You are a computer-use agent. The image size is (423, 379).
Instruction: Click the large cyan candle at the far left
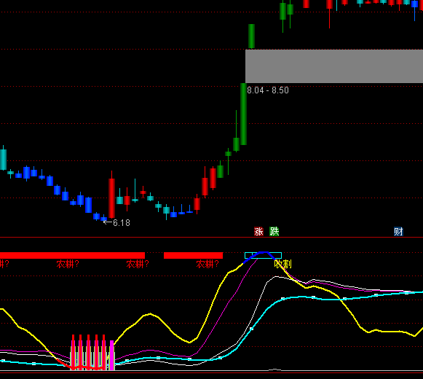click(x=3, y=160)
